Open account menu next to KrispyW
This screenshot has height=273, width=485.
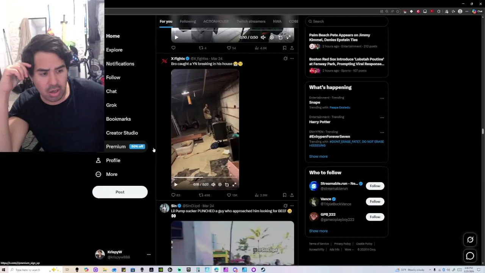point(149,254)
